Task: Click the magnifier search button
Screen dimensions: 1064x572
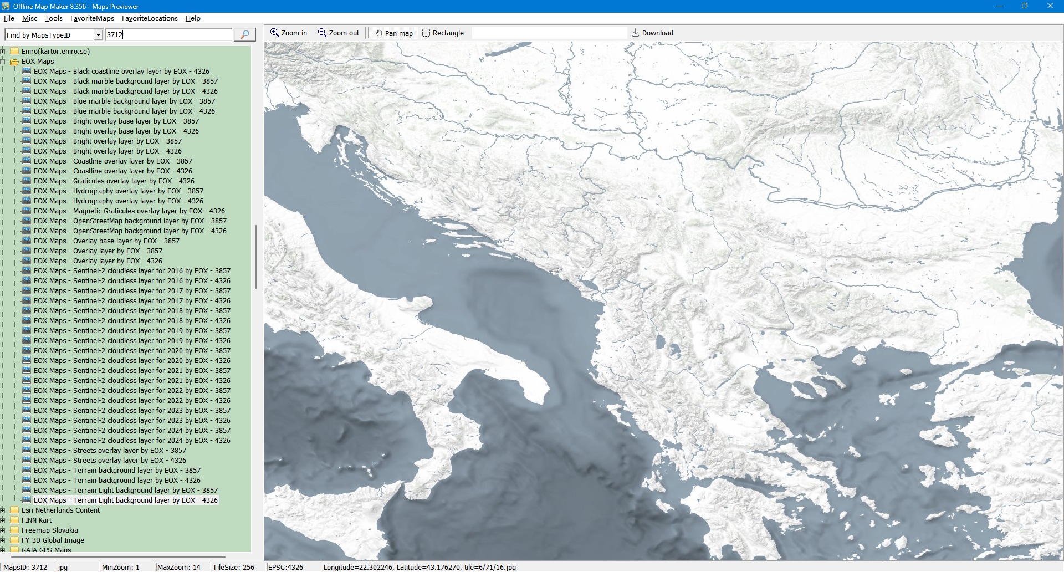Action: click(x=244, y=34)
